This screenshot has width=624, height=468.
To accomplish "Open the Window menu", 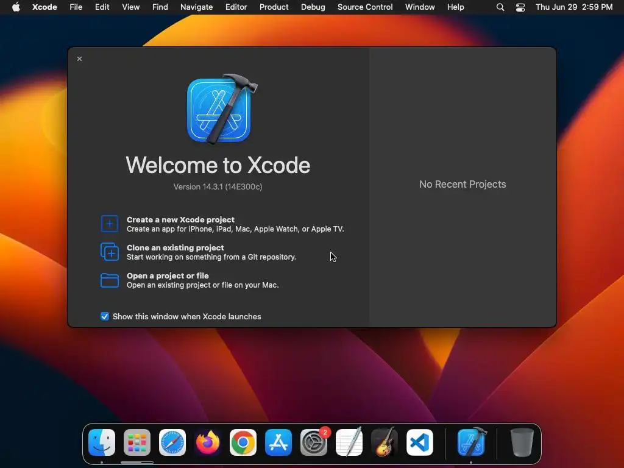I will point(420,7).
